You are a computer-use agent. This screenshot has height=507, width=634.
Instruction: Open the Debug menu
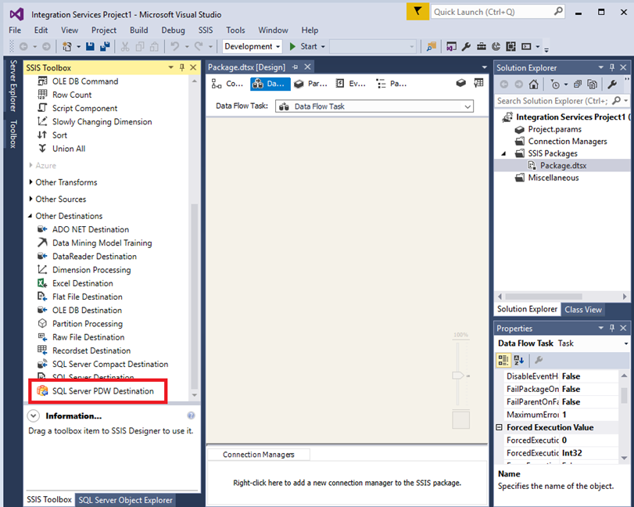pos(173,30)
